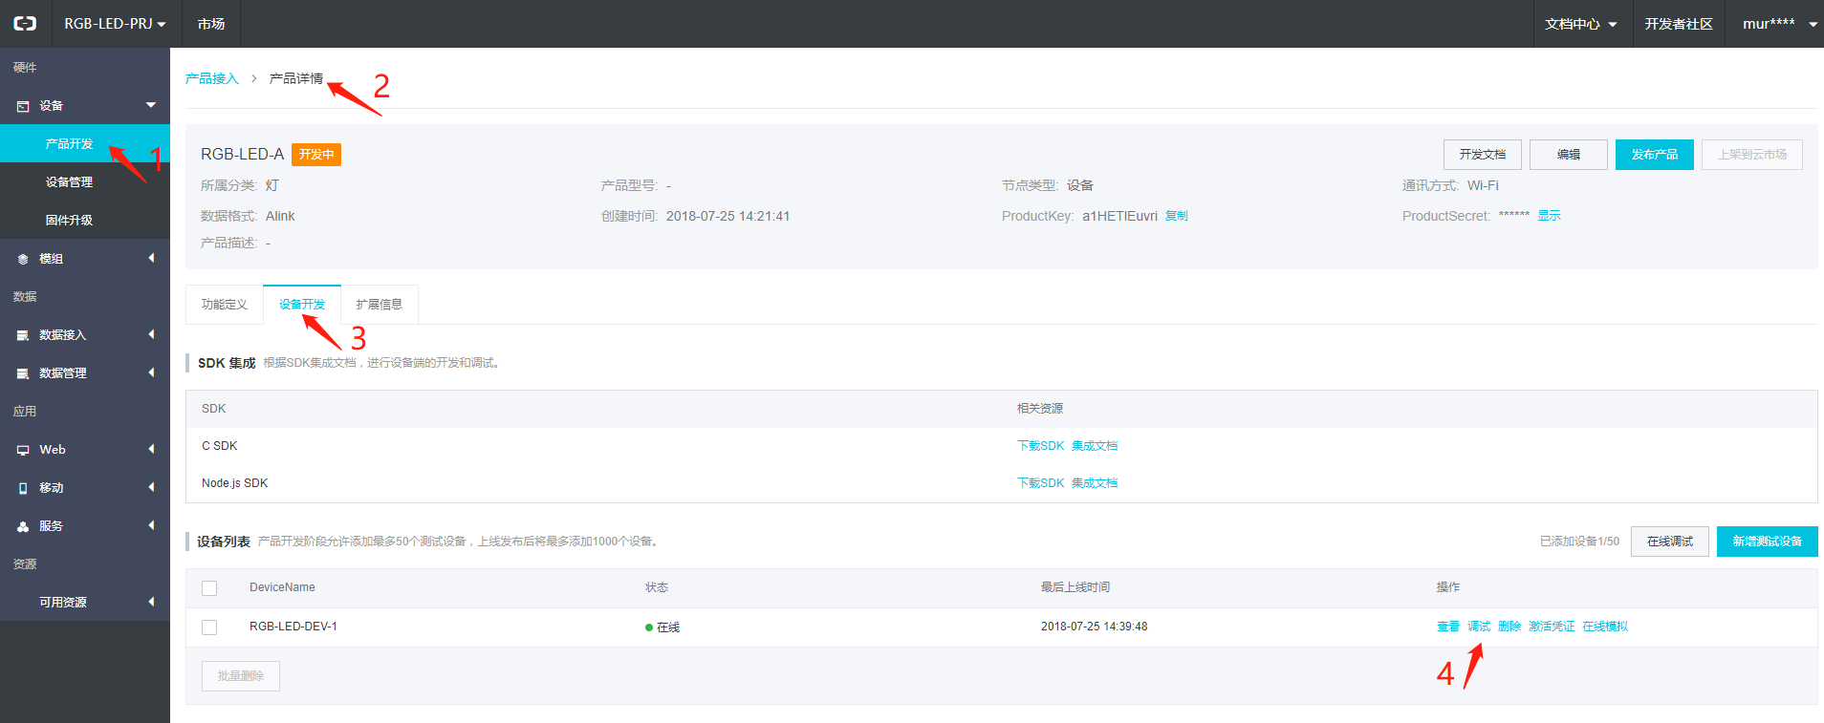This screenshot has height=723, width=1824.
Task: Click 下载SDK link for C SDK
Action: tap(1040, 446)
